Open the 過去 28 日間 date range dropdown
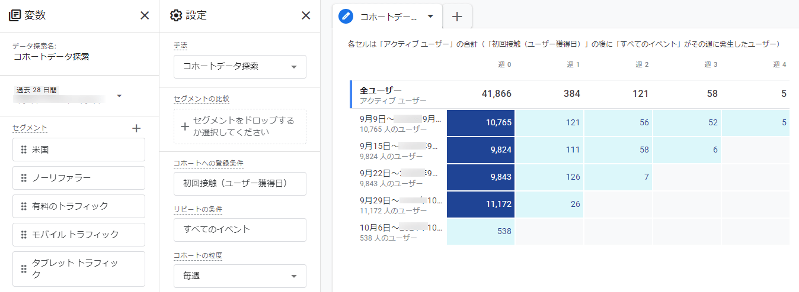 pyautogui.click(x=119, y=96)
